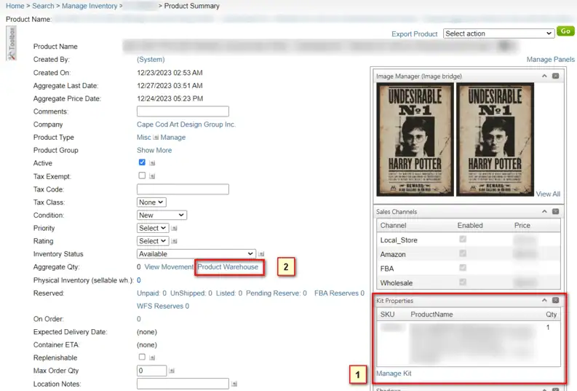Click FBA Reserves 0 link

coord(339,293)
